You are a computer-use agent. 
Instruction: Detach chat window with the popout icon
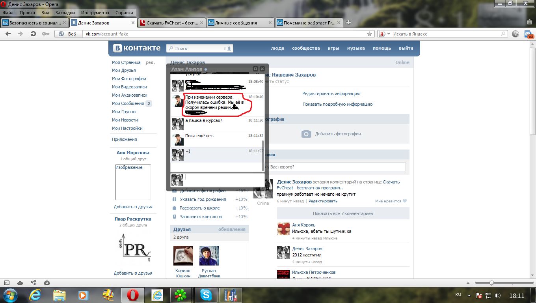click(x=255, y=69)
